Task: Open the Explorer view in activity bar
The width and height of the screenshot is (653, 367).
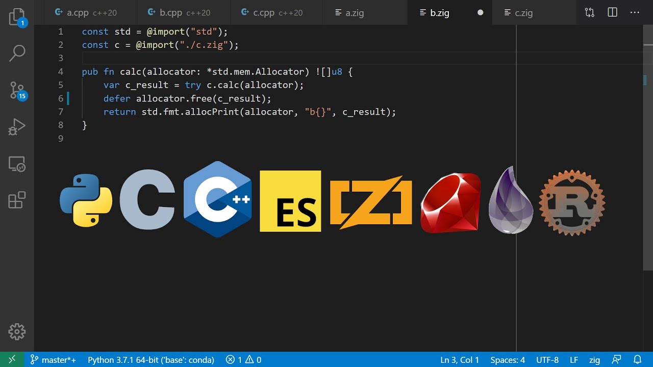Action: 17,17
